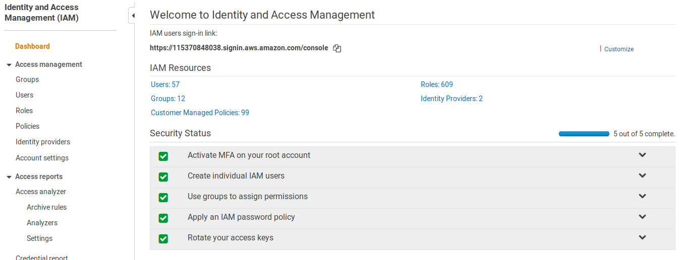Collapse the left navigation panel arrow
Viewport: 682px width, 260px height.
[133, 16]
